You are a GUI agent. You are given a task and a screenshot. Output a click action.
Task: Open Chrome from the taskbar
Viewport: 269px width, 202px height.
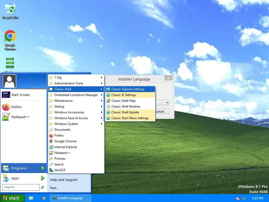click(x=44, y=198)
